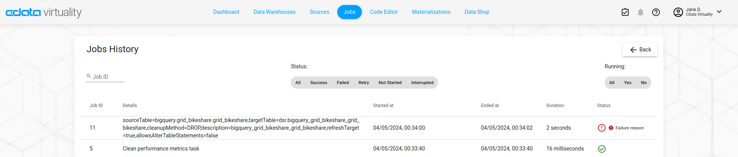The height and width of the screenshot is (157, 738).
Task: Open the tasks clipboard checklist icon
Action: tap(625, 12)
